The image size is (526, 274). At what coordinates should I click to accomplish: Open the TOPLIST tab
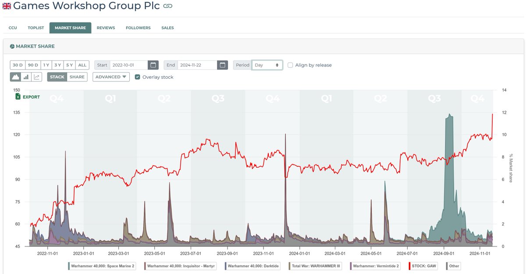(36, 28)
